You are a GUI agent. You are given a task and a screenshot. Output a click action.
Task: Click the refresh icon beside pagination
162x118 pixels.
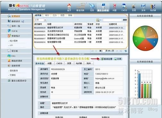126,51
